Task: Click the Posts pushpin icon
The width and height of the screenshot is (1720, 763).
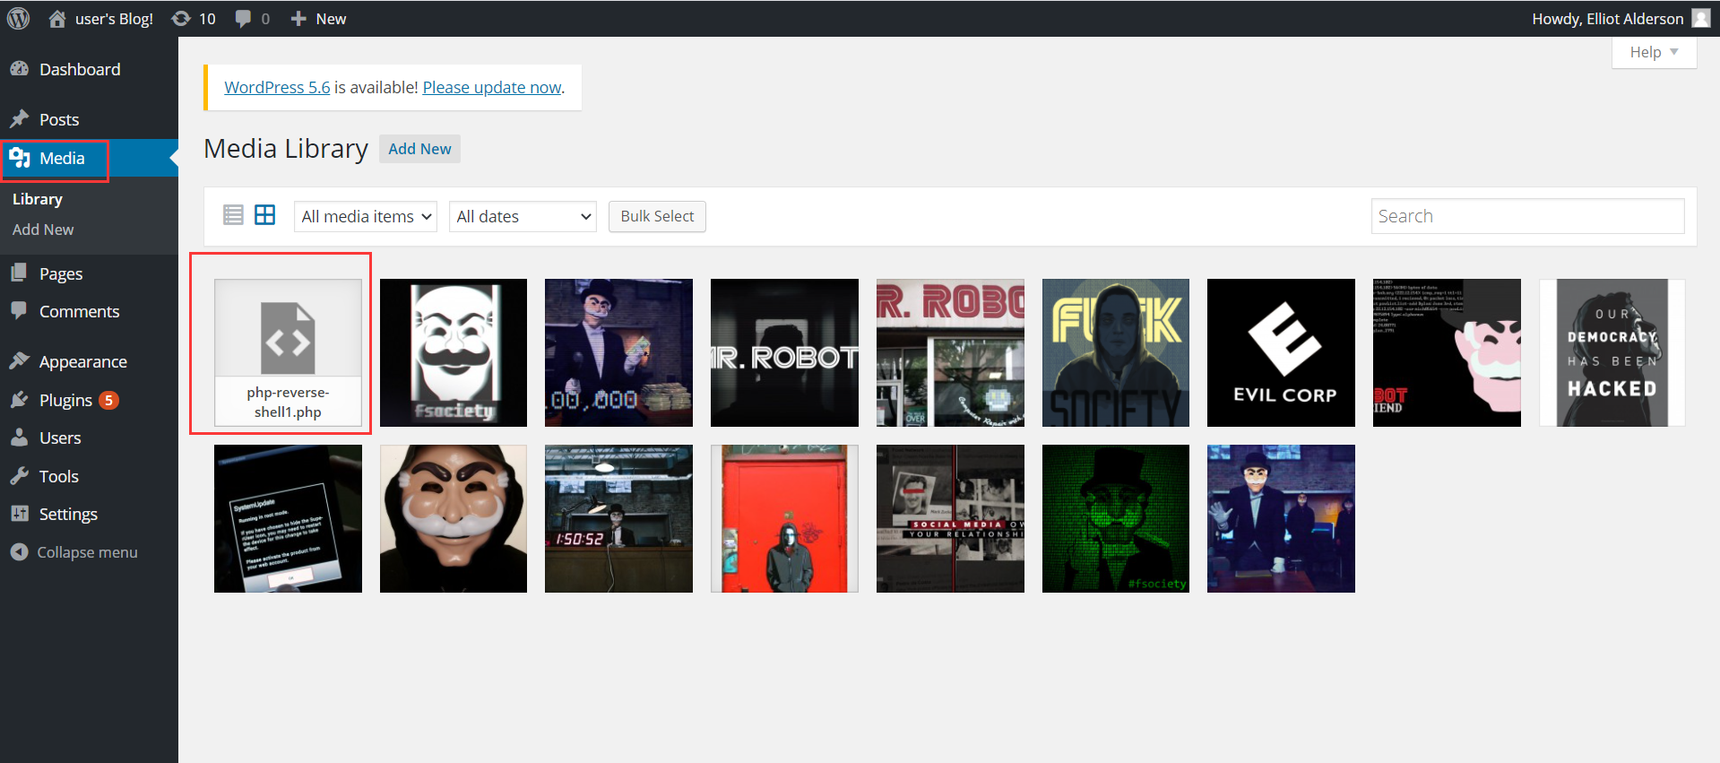Action: point(20,119)
